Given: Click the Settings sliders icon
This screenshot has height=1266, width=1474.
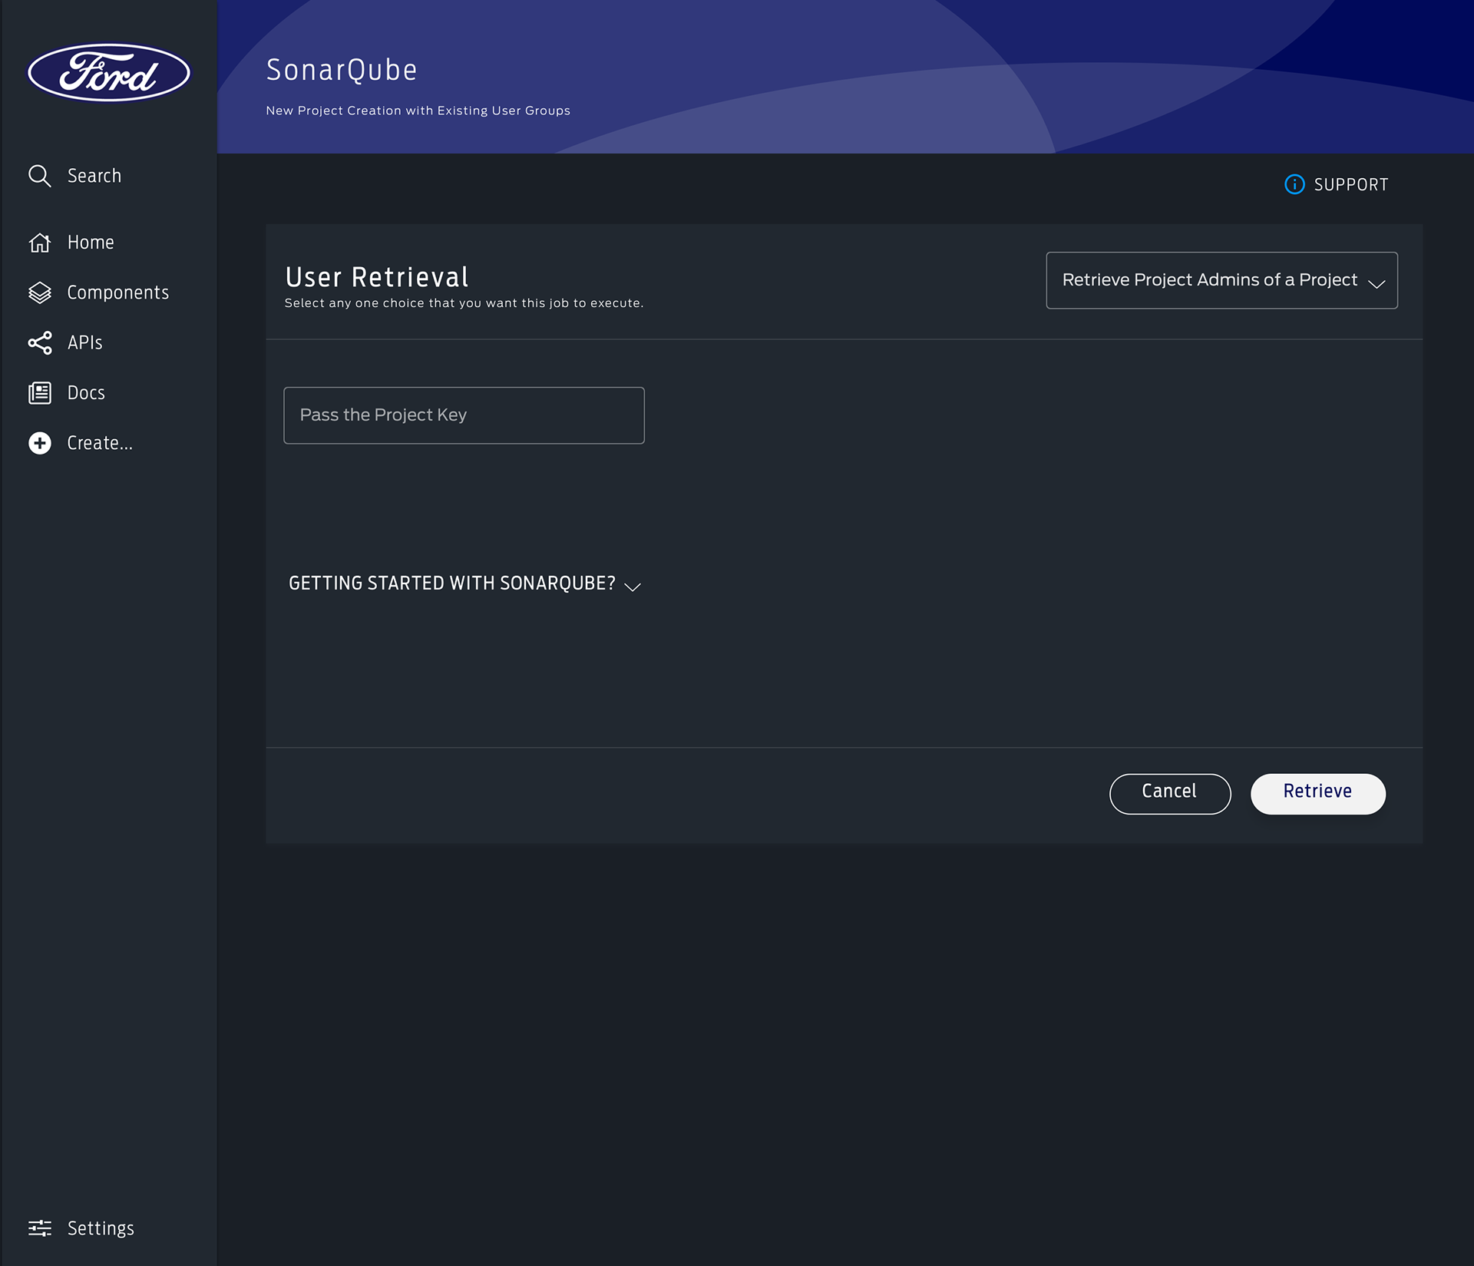Looking at the screenshot, I should [x=39, y=1228].
